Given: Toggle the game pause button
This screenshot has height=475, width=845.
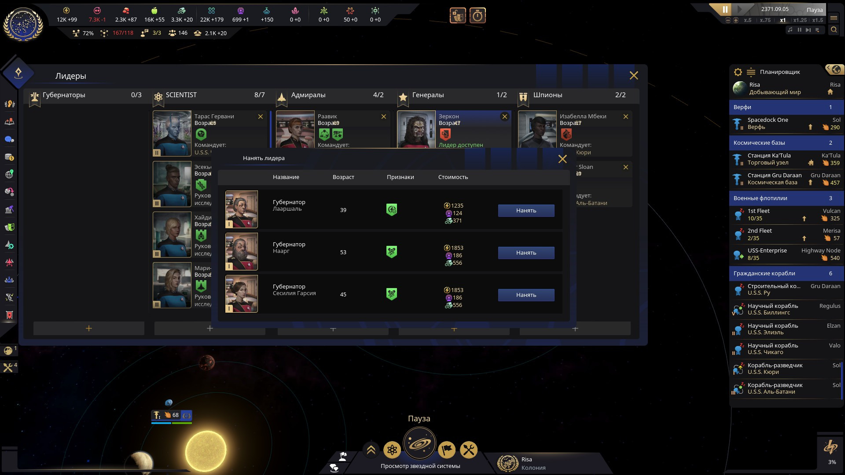Looking at the screenshot, I should pyautogui.click(x=725, y=9).
